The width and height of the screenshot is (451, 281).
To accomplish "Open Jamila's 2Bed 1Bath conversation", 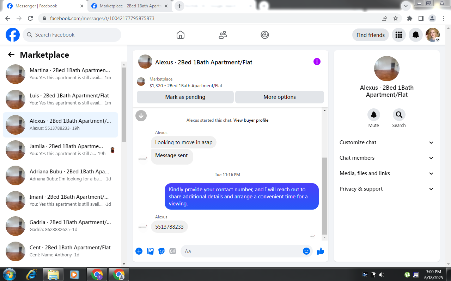I will pyautogui.click(x=61, y=150).
